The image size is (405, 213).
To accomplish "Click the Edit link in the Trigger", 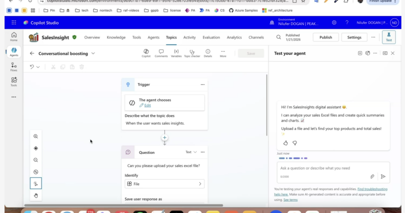I will [147, 105].
